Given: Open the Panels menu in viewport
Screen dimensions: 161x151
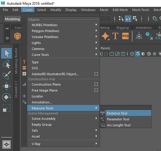Looking at the screenshot, I should click(x=105, y=48).
